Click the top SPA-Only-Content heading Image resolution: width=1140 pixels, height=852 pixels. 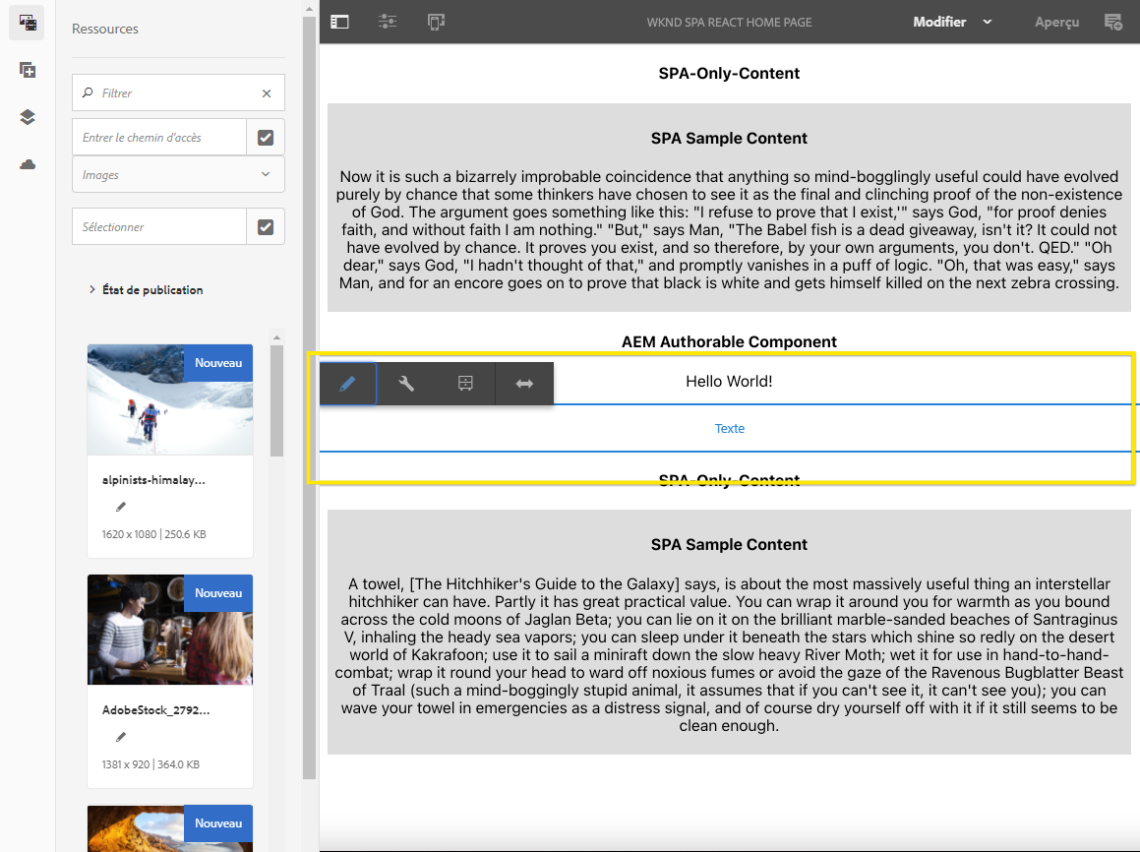(x=729, y=74)
